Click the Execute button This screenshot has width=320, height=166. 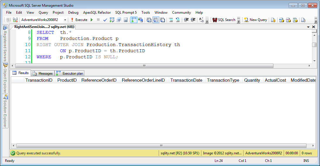pos(79,20)
